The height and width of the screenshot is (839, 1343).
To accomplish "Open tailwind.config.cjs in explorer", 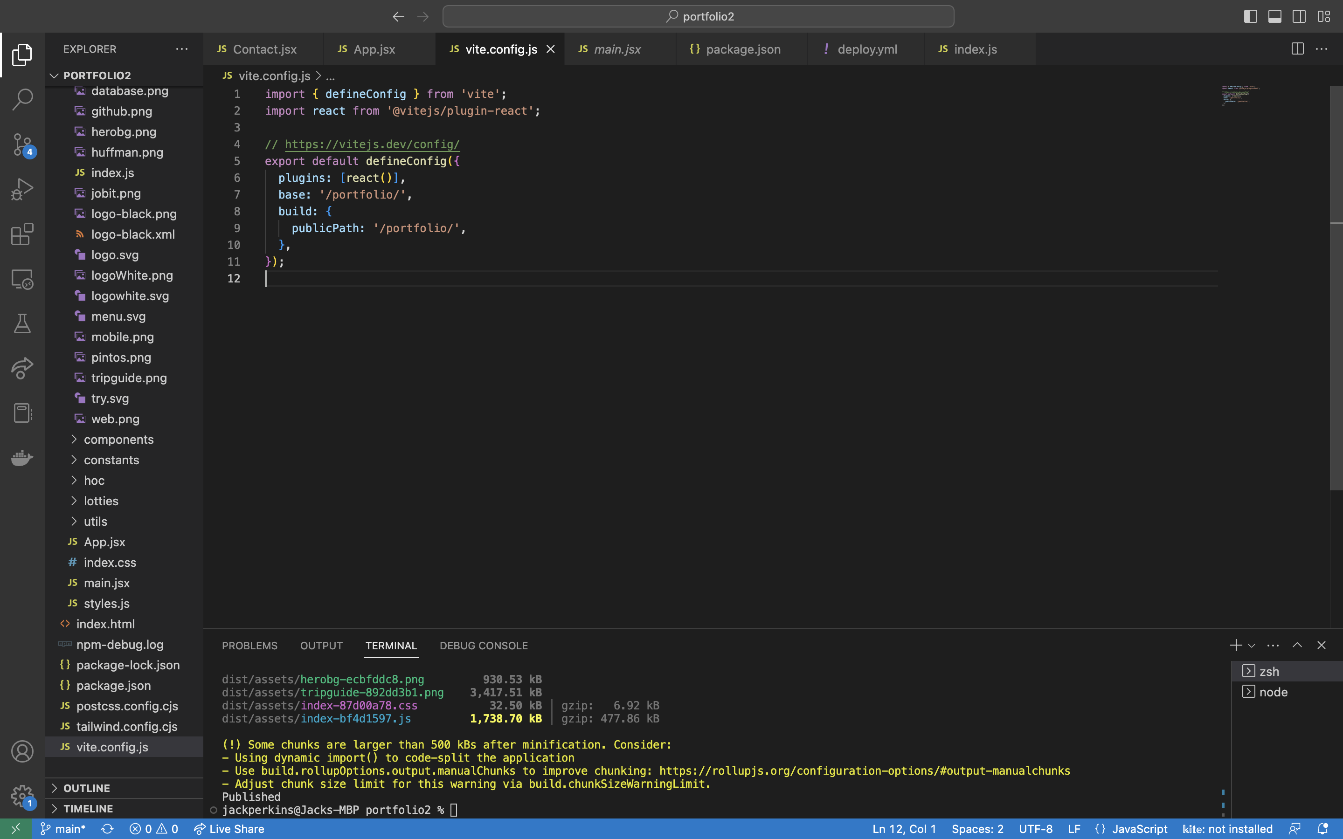I will pyautogui.click(x=125, y=726).
